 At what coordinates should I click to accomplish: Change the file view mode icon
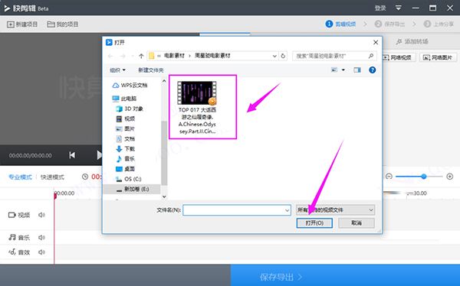334,70
